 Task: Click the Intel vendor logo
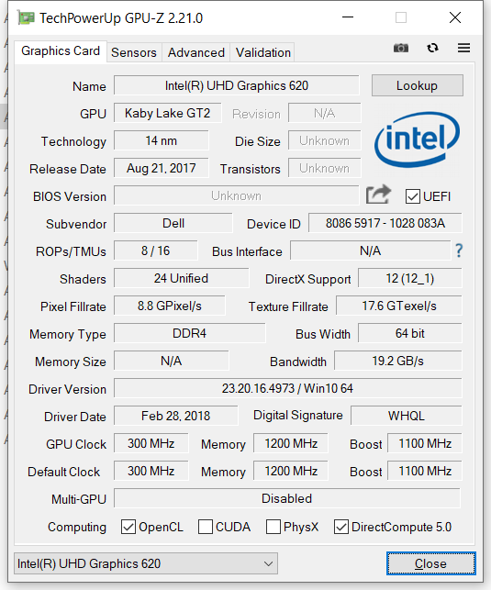pyautogui.click(x=417, y=139)
